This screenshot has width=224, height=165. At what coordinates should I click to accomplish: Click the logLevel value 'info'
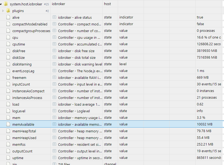[x=200, y=111]
